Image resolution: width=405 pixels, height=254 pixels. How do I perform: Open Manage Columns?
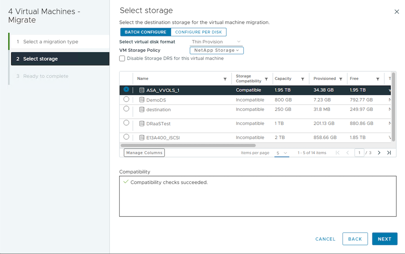[144, 153]
